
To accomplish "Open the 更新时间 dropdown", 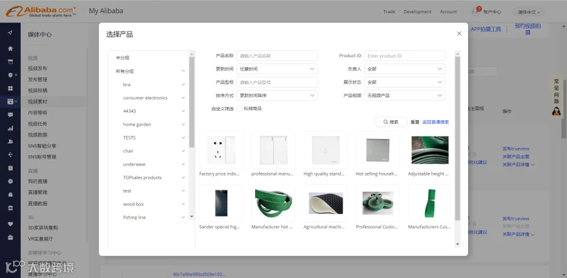I will (277, 69).
